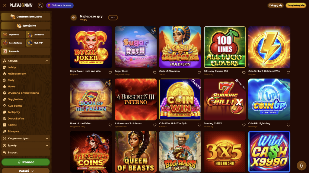Click the Zaloguj się button

[276, 5]
